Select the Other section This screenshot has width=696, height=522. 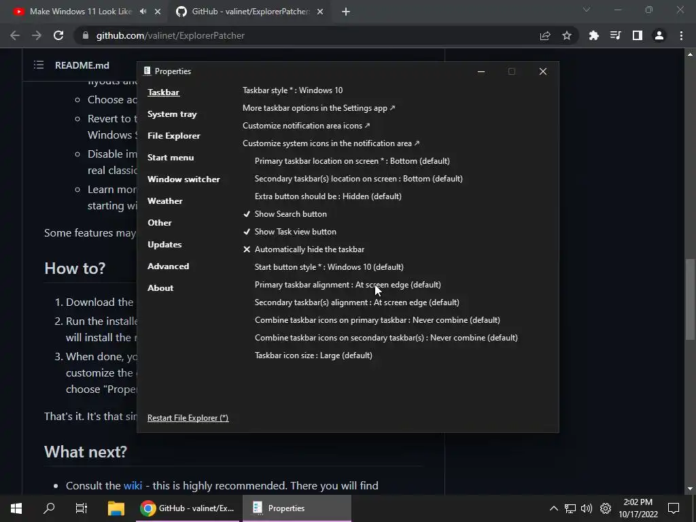tap(159, 223)
